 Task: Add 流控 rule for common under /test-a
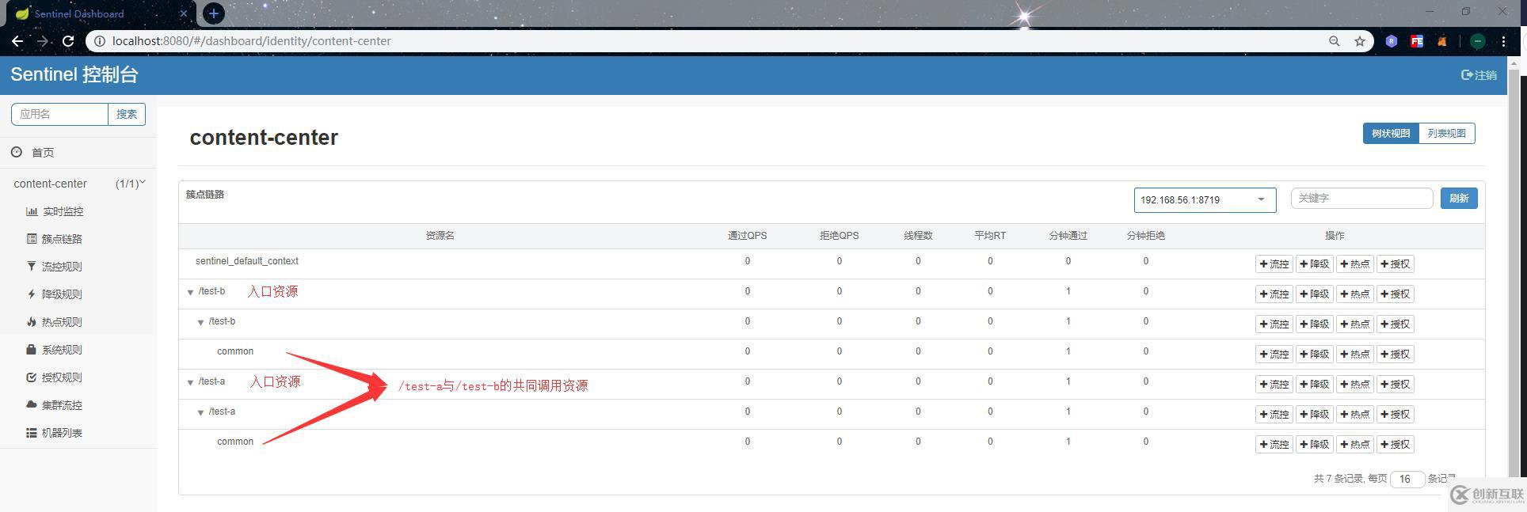point(1274,445)
